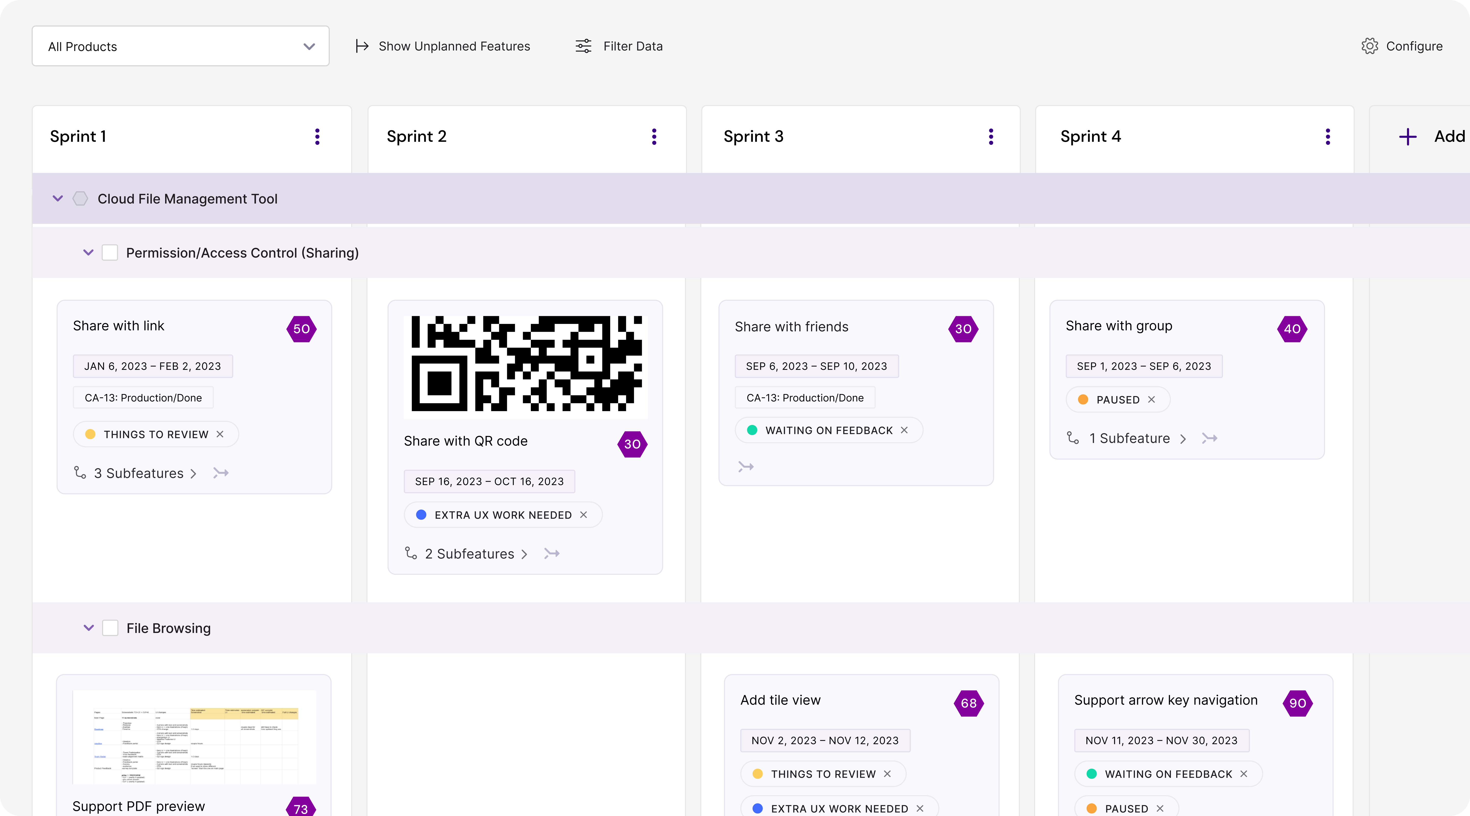The image size is (1470, 816).
Task: Click CA-13: Production/Done on Share with friends
Action: (x=805, y=398)
